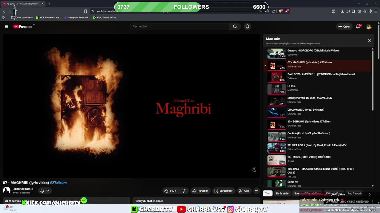Open the account avatar menu
380x213 pixels.
(x=369, y=27)
